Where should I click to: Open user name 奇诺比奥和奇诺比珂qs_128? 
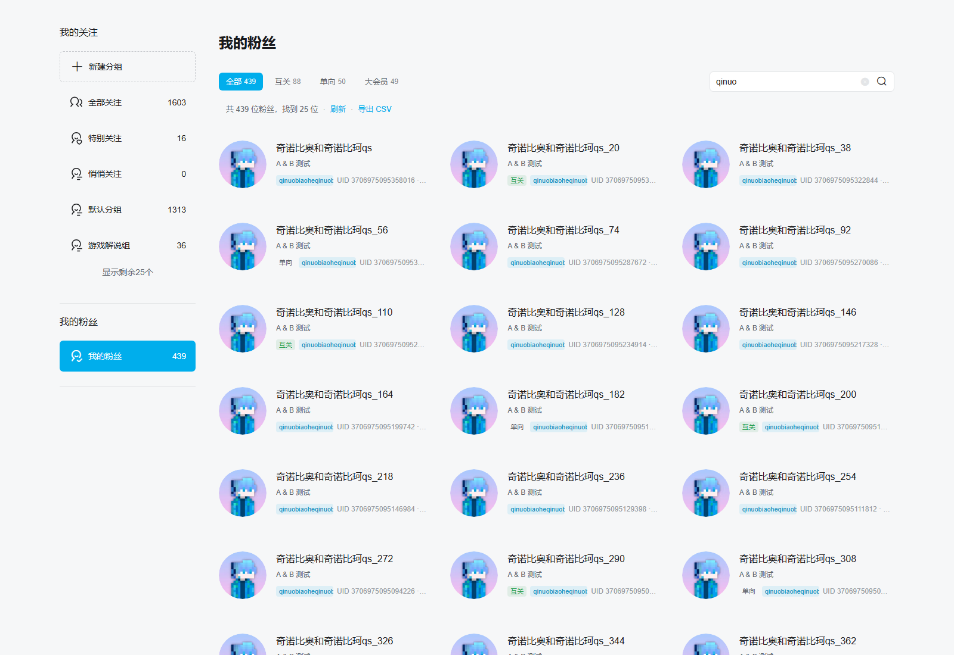566,312
